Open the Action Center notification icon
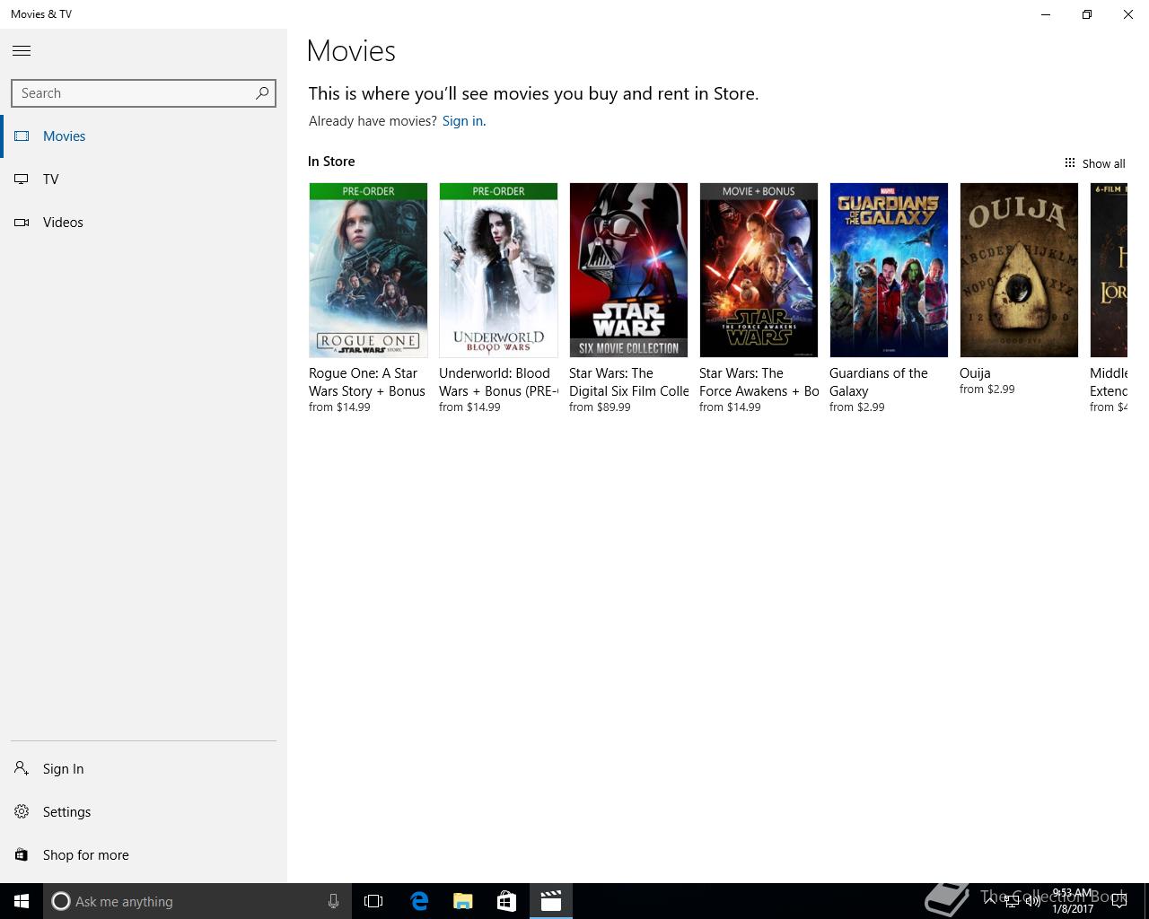 coord(1118,902)
